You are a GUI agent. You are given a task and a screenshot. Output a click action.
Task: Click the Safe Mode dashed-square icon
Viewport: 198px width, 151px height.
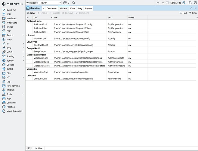184,3
